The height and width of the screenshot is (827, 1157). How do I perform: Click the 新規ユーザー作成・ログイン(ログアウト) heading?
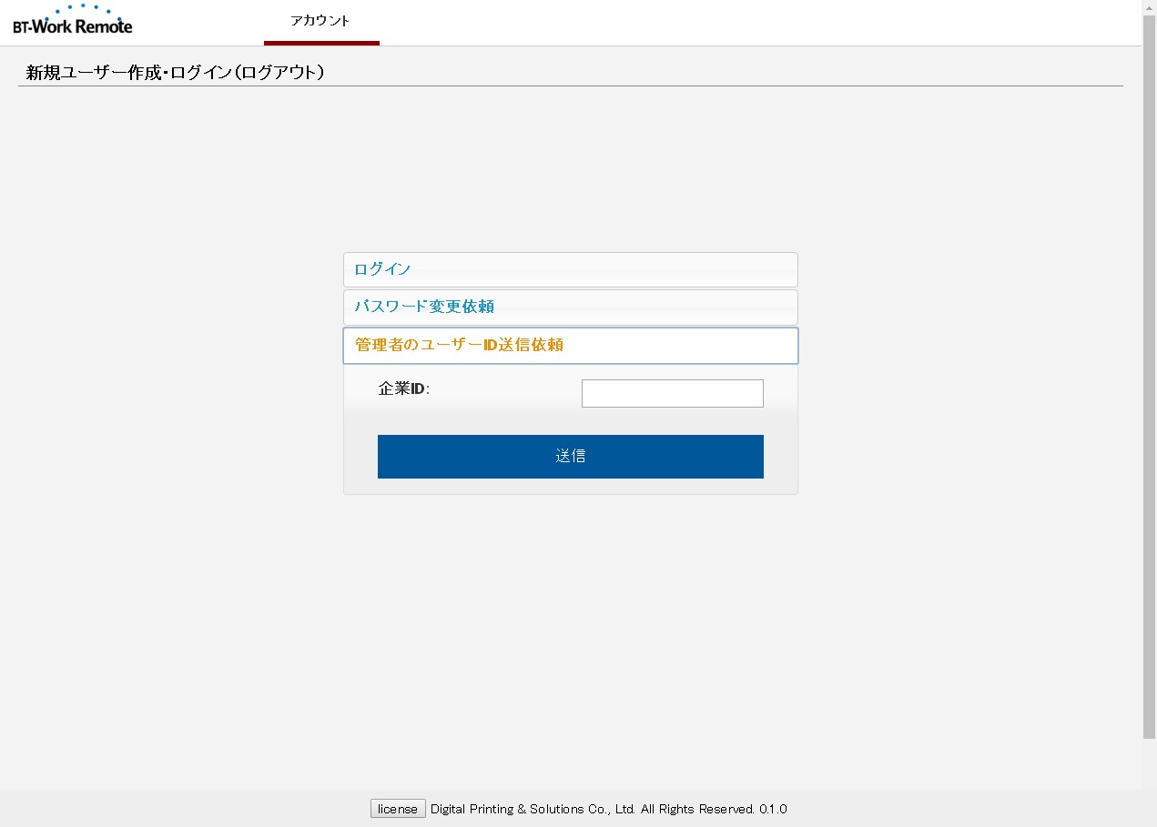point(176,73)
